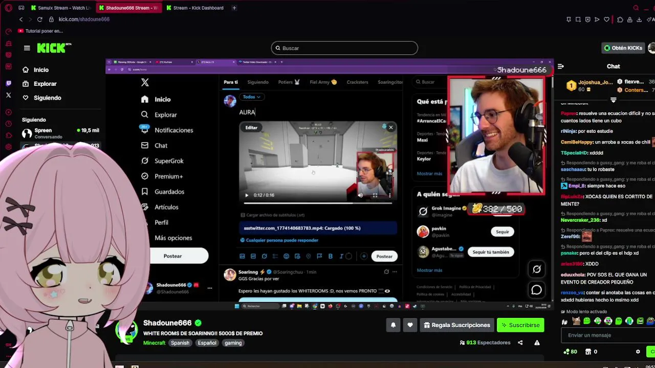The height and width of the screenshot is (368, 655).
Task: Click the site lock icon in the address bar
Action: click(51, 19)
